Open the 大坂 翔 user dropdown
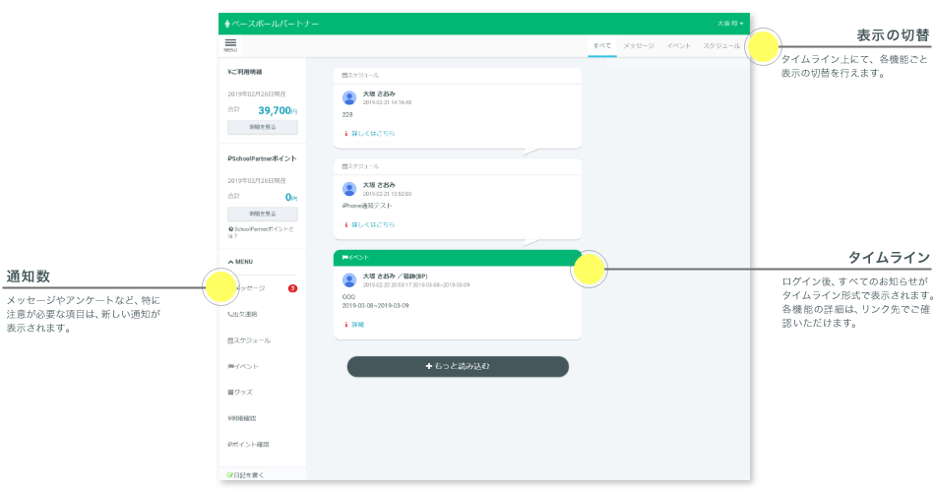935x492 pixels. [x=729, y=23]
